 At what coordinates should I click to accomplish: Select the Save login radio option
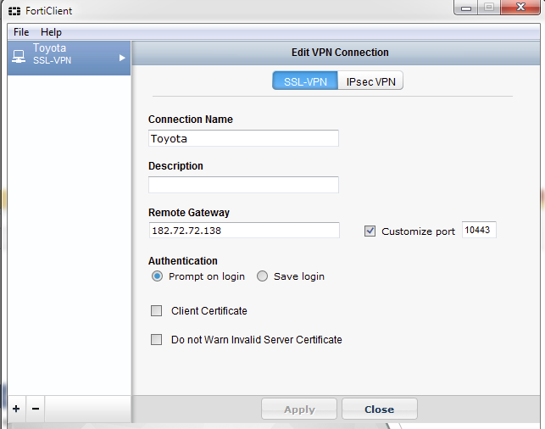(x=262, y=276)
